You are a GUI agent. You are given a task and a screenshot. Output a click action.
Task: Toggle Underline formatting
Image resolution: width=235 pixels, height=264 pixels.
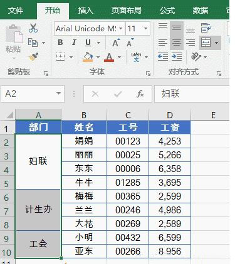point(88,43)
